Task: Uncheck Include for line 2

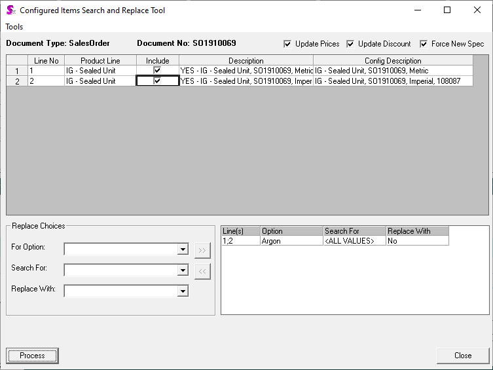Action: [x=157, y=81]
